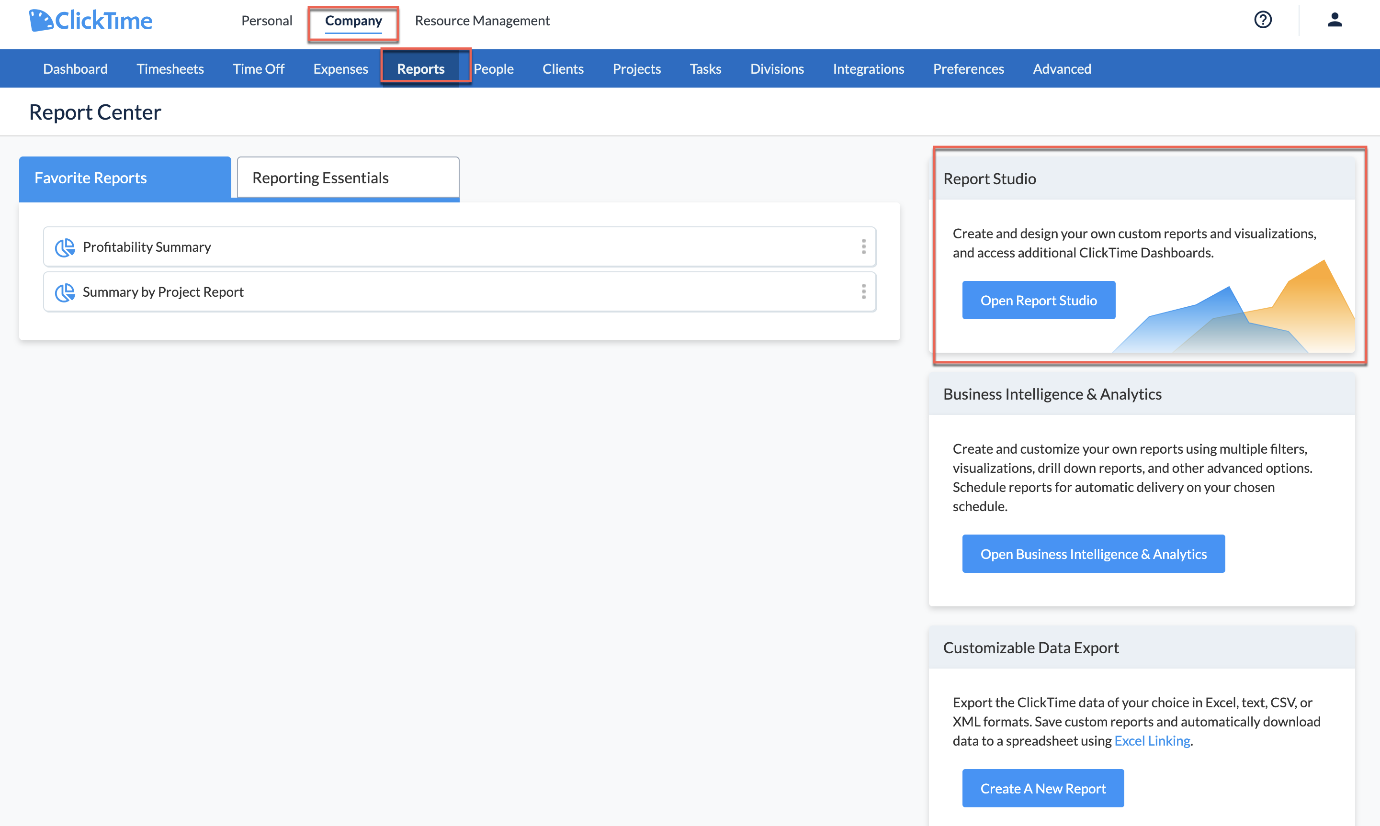Select the Reports menu item

coord(421,68)
